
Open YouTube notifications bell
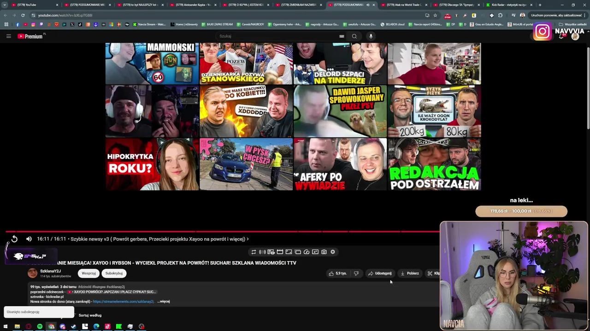tap(561, 36)
